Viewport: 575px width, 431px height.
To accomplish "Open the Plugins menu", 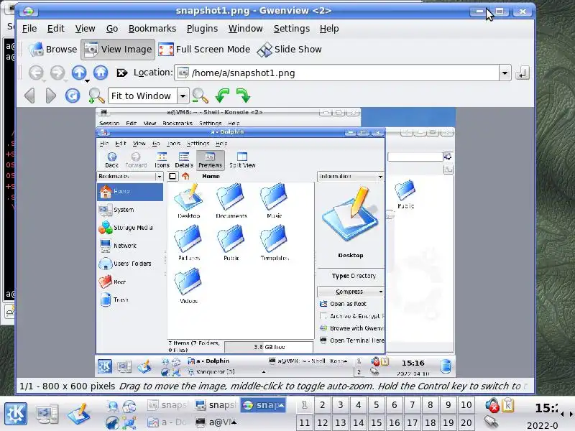I will (x=202, y=29).
